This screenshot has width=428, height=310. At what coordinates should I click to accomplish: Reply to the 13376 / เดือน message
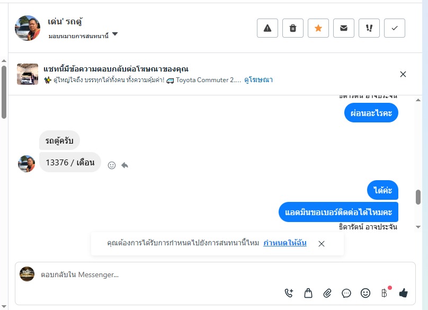125,165
